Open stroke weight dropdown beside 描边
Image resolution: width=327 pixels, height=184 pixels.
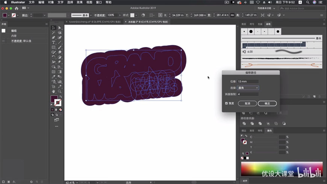tap(44, 15)
